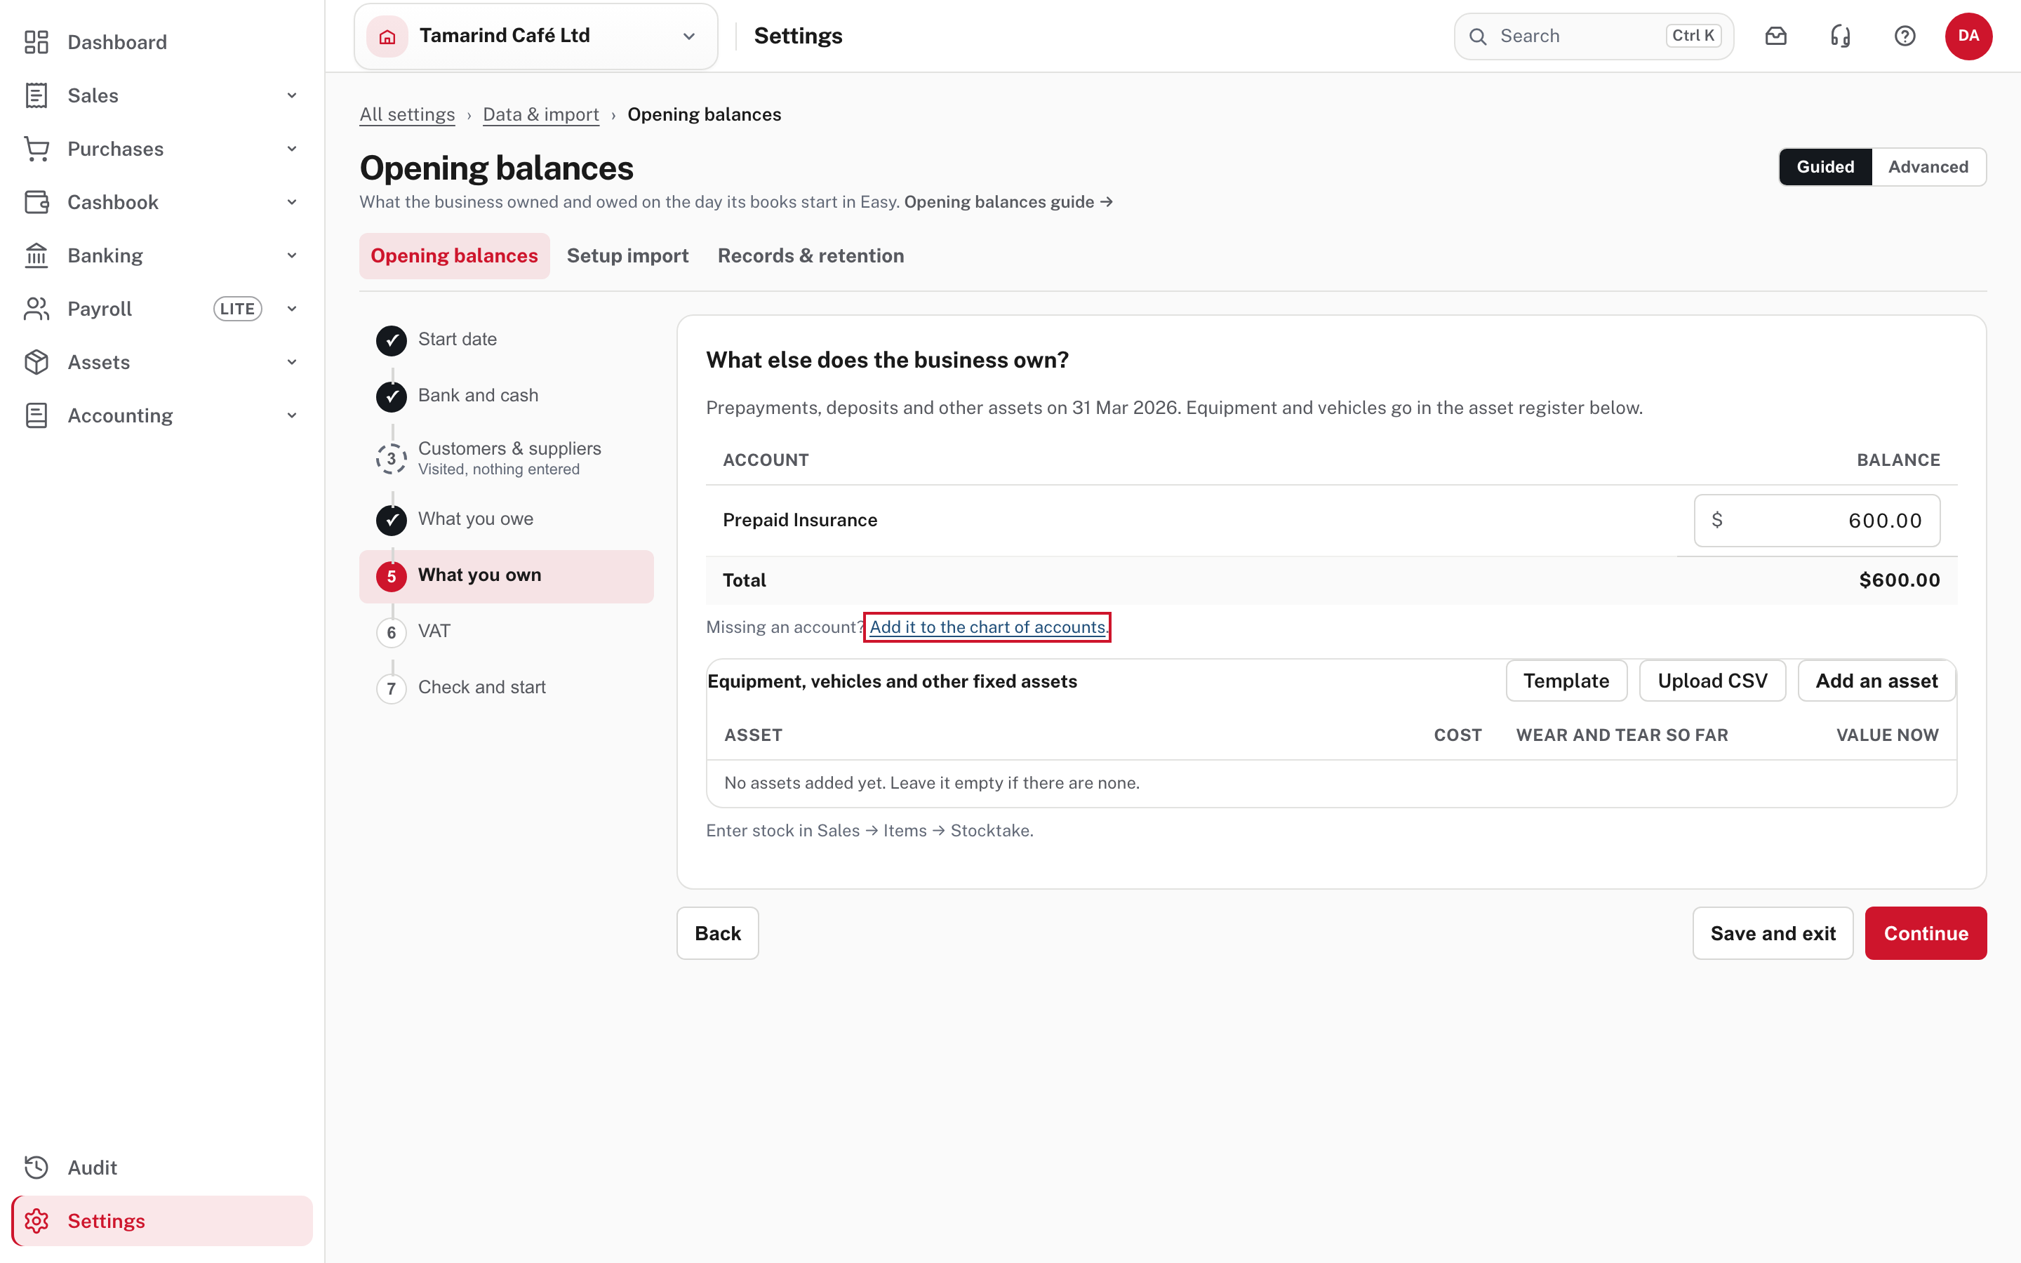Switch to Advanced mode
Screen dimensions: 2021x1263
point(1928,167)
